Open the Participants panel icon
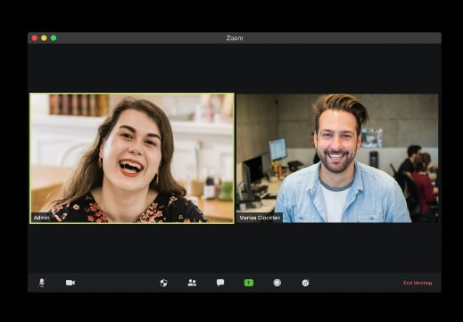 click(x=192, y=283)
